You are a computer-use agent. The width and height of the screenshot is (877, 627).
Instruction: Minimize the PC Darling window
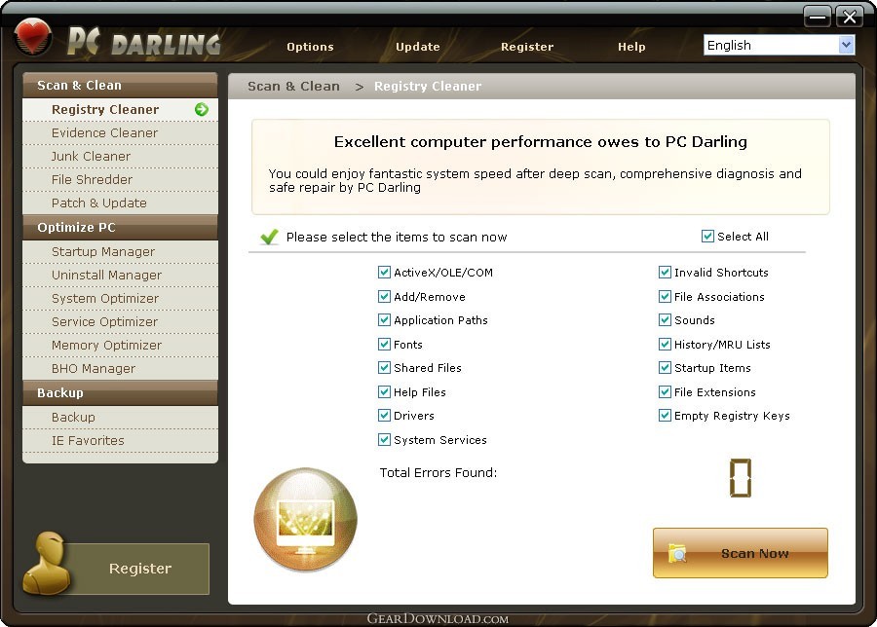818,17
